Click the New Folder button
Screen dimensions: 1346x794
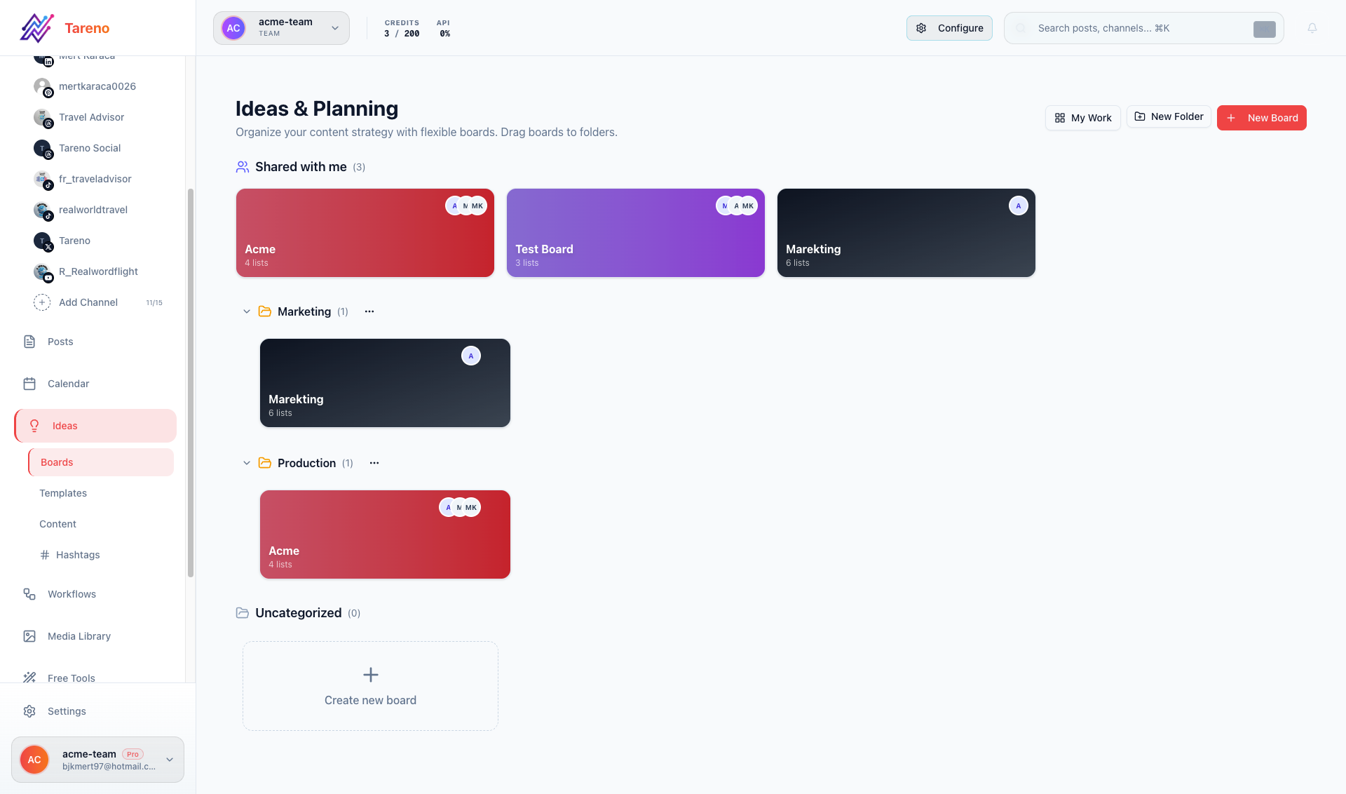[1168, 116]
